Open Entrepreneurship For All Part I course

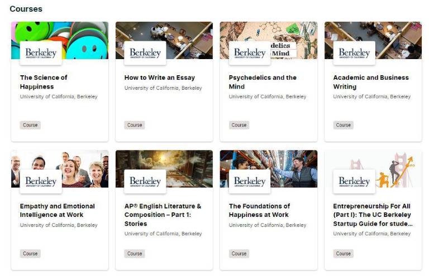(x=372, y=215)
